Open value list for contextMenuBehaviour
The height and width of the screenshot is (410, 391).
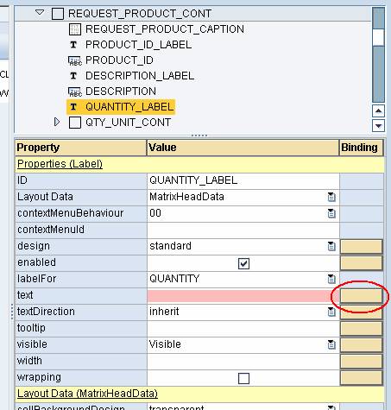[331, 213]
